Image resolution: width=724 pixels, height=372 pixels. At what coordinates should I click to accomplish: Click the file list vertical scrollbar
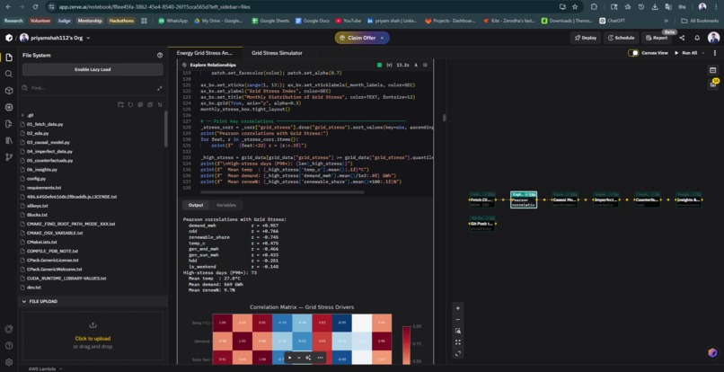(x=166, y=129)
